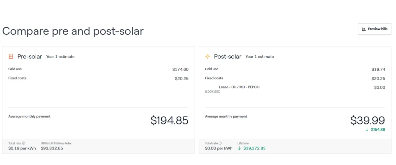396x165 pixels.
Task: Click Utility bill lifetime total $93,332.65
Action: click(x=52, y=148)
